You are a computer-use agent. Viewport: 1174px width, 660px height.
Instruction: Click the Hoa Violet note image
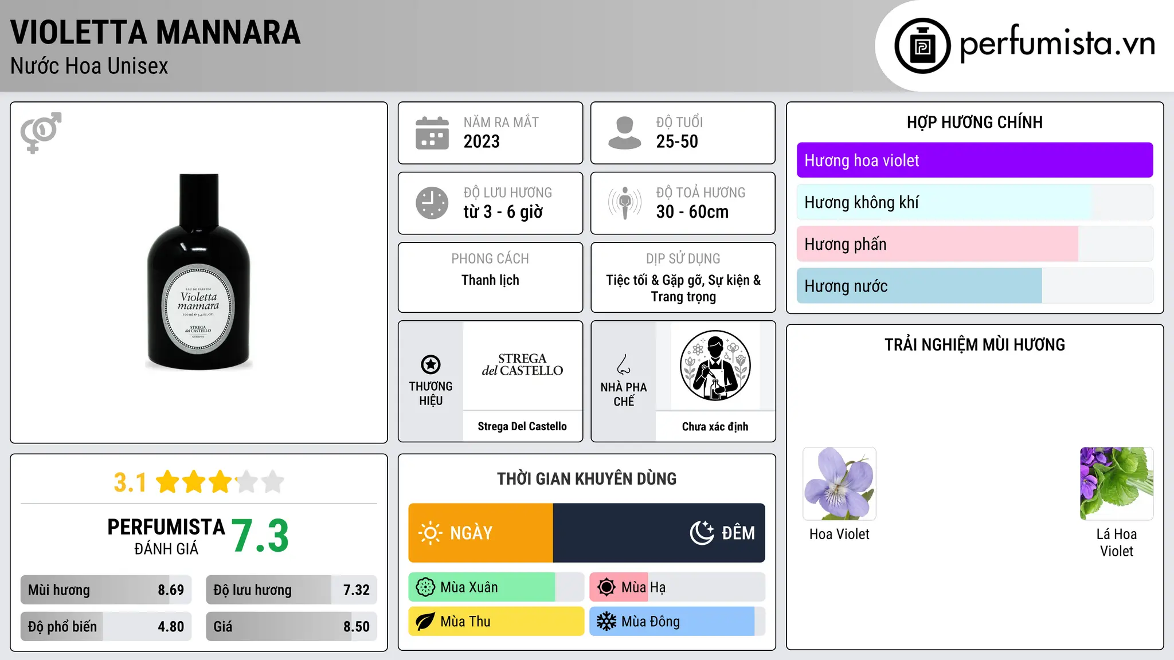point(839,484)
